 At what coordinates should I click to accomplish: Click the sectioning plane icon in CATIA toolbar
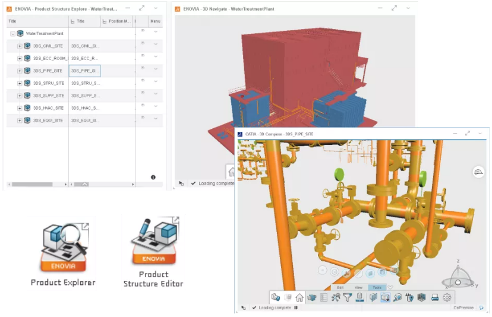(x=373, y=297)
